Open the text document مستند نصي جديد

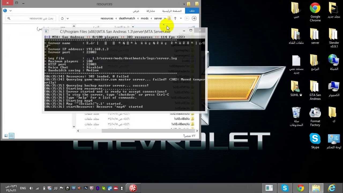coord(296,64)
